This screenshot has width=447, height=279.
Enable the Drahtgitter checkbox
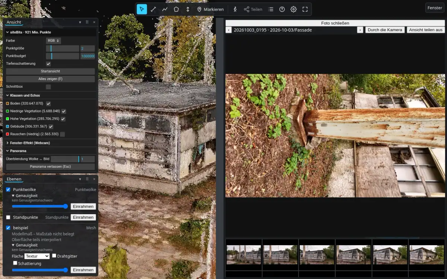click(54, 256)
